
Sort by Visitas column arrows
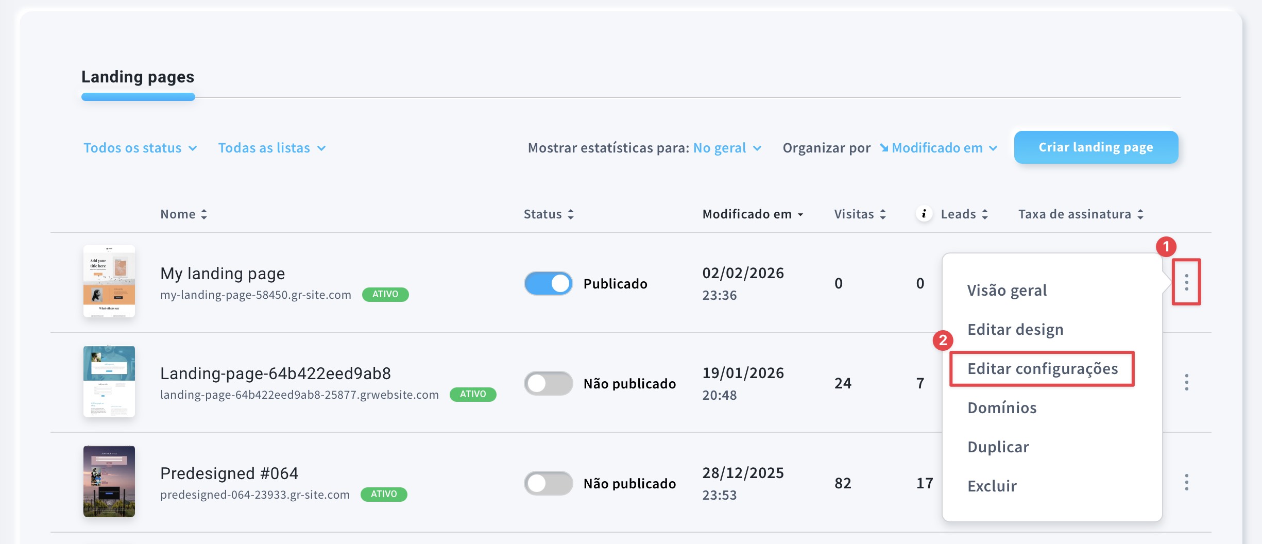pyautogui.click(x=883, y=214)
